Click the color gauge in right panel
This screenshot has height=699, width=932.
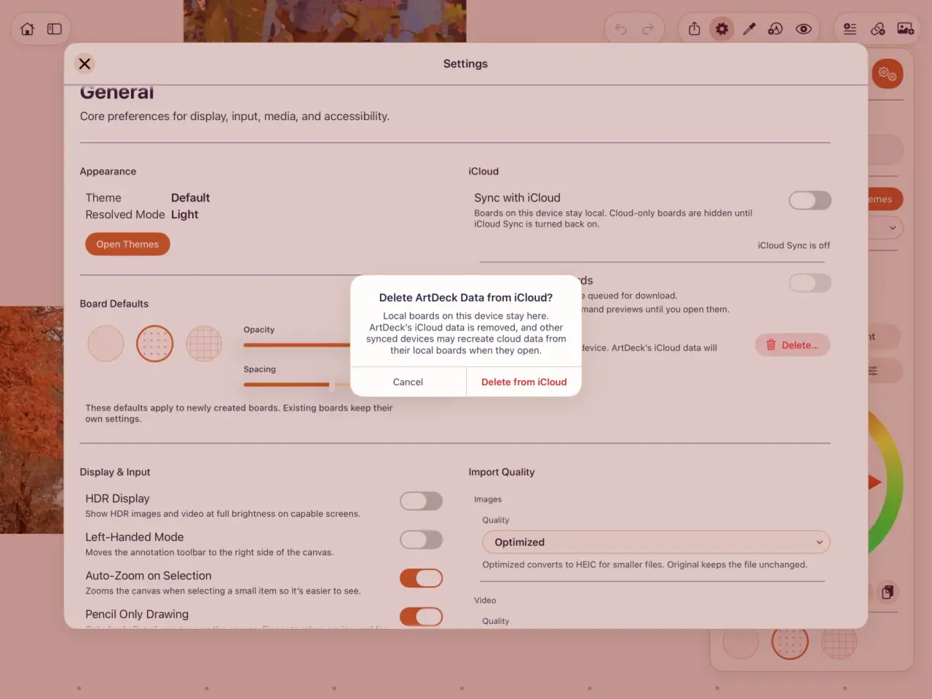coord(886,482)
